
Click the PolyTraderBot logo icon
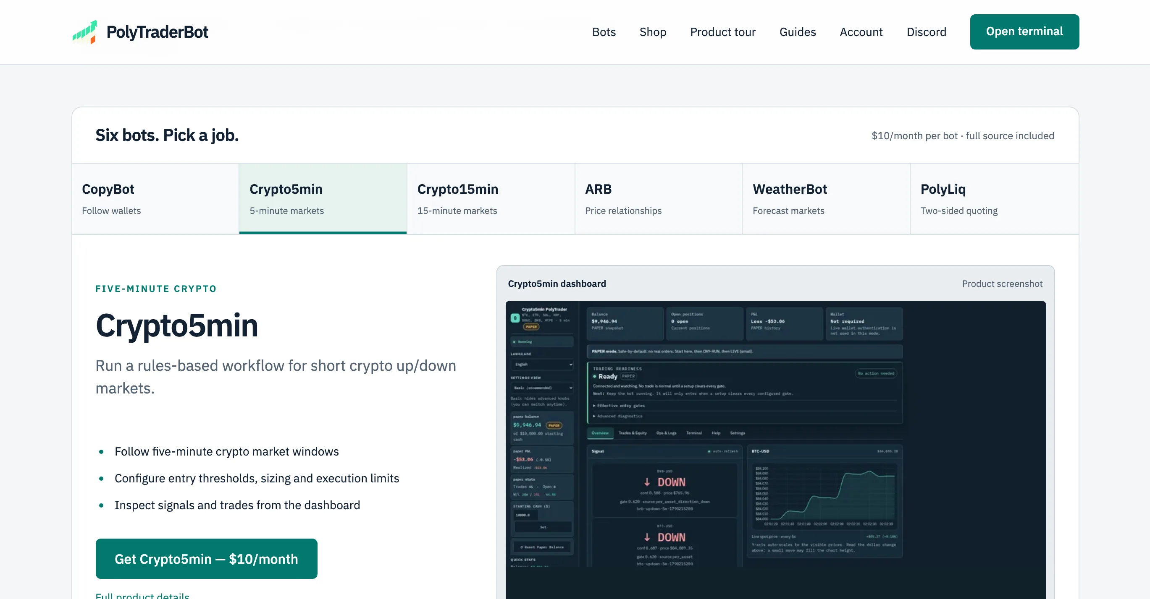(x=85, y=31)
